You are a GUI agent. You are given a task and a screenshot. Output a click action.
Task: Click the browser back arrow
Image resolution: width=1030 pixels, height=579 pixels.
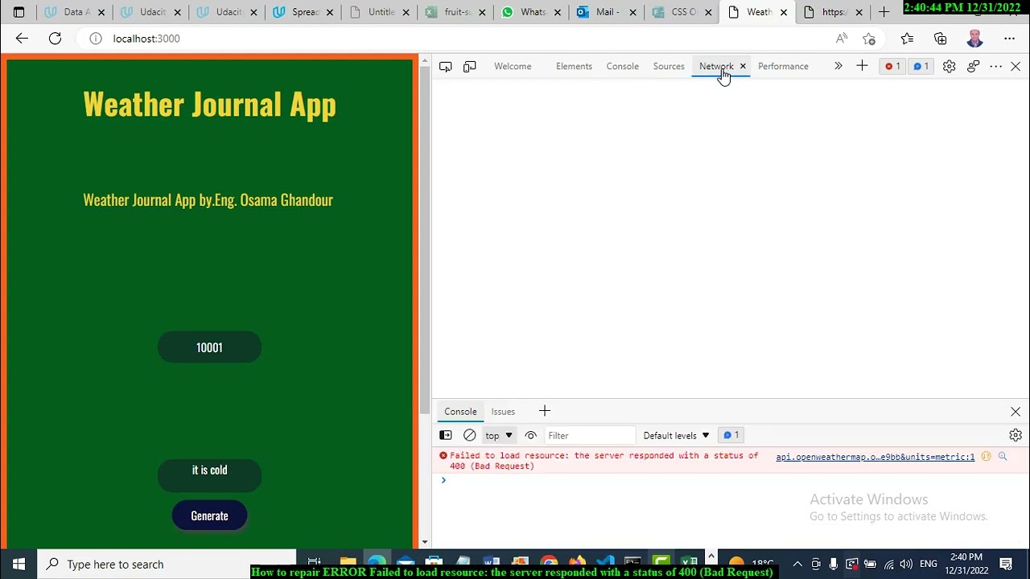click(22, 39)
